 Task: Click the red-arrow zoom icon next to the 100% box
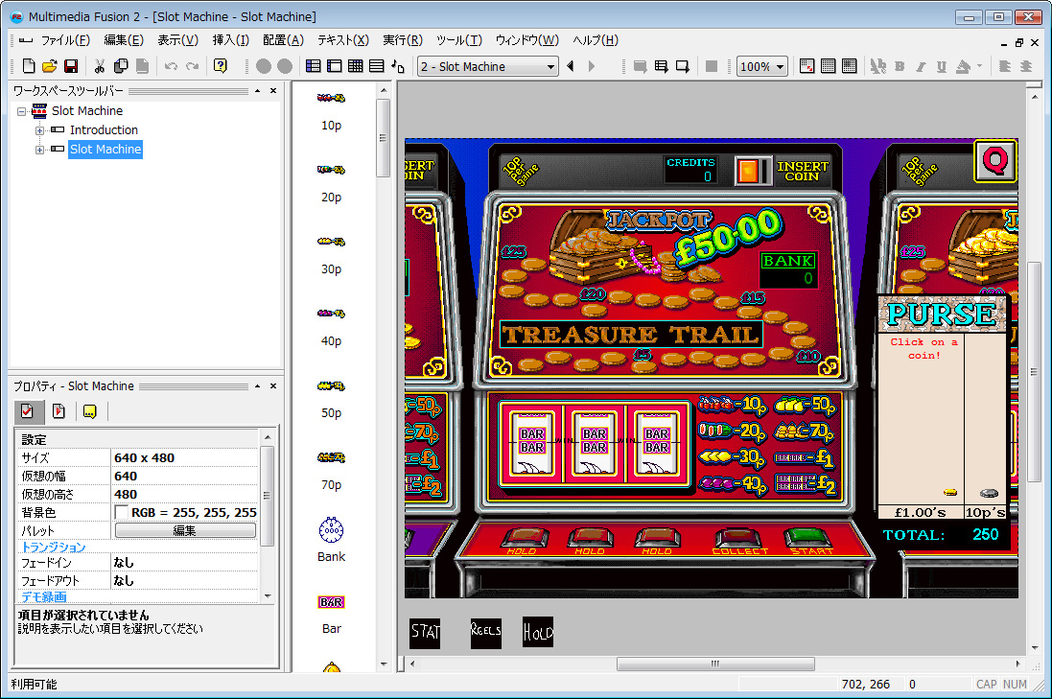807,66
